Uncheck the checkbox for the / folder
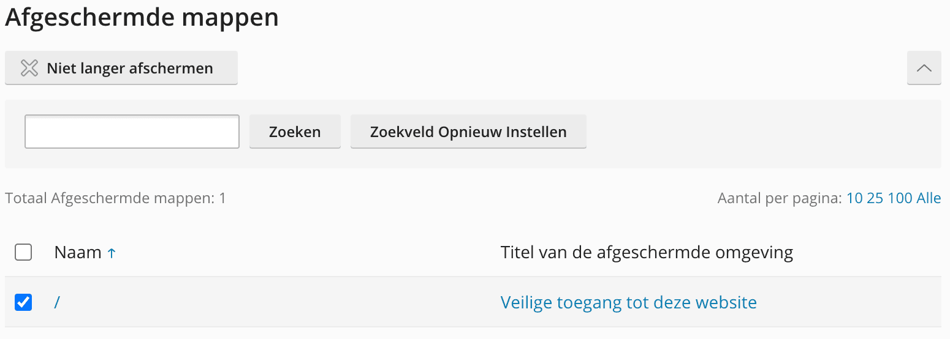This screenshot has width=950, height=339. pos(23,302)
